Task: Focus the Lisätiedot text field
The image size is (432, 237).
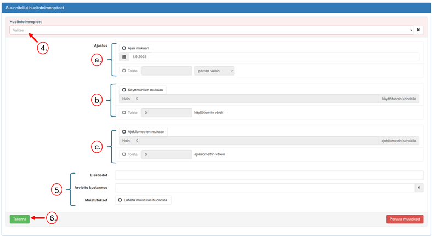Action: pyautogui.click(x=269, y=175)
